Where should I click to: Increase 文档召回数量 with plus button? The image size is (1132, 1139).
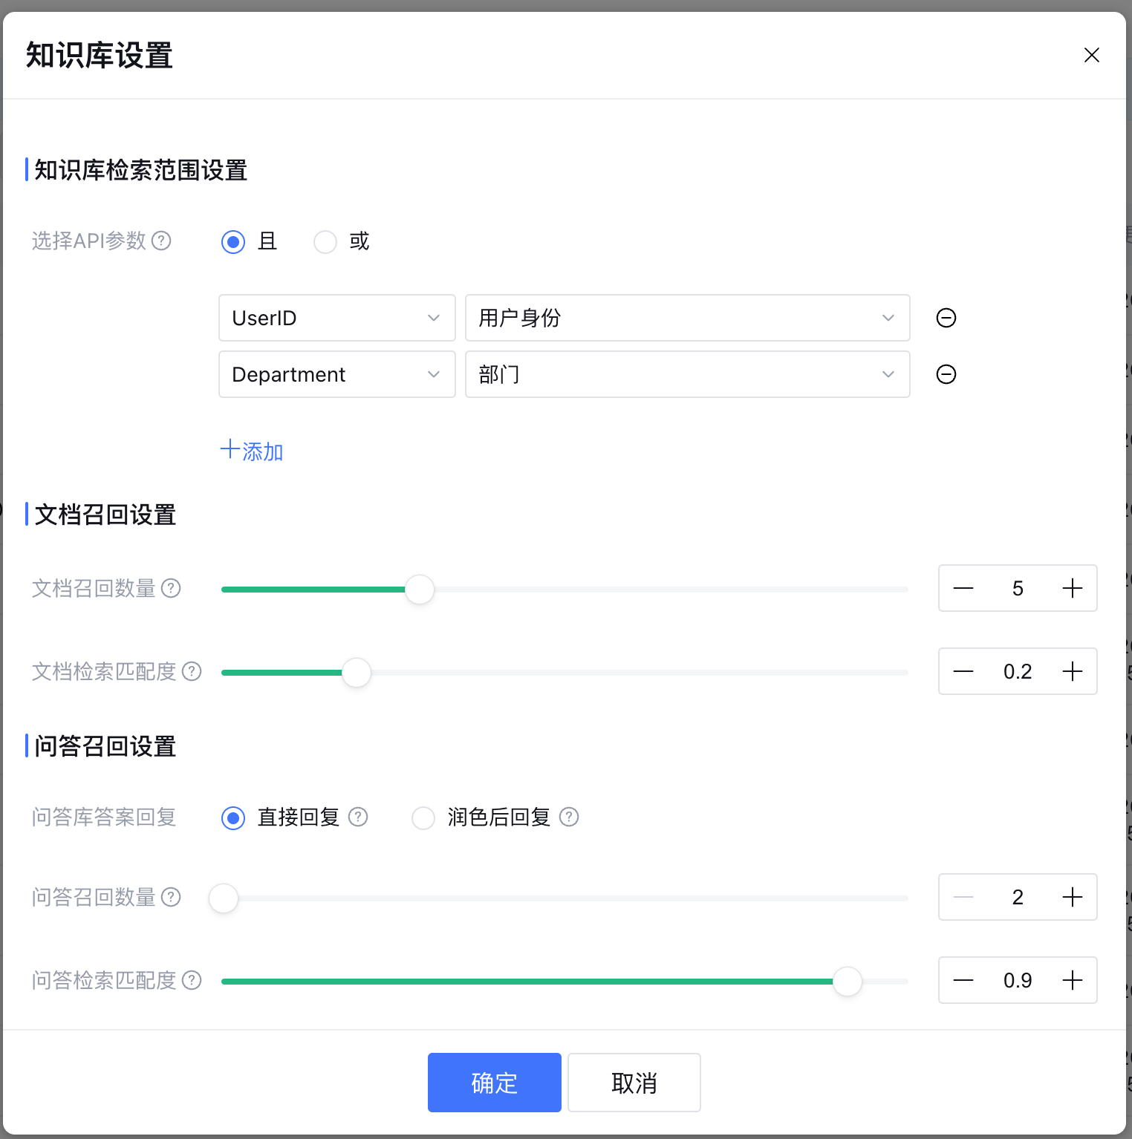tap(1072, 588)
